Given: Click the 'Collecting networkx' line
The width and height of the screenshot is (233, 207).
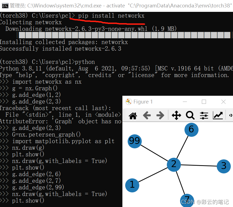Looking at the screenshot, I should 31,22.
